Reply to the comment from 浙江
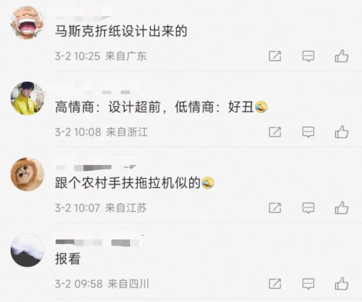362x302 pixels. [308, 132]
